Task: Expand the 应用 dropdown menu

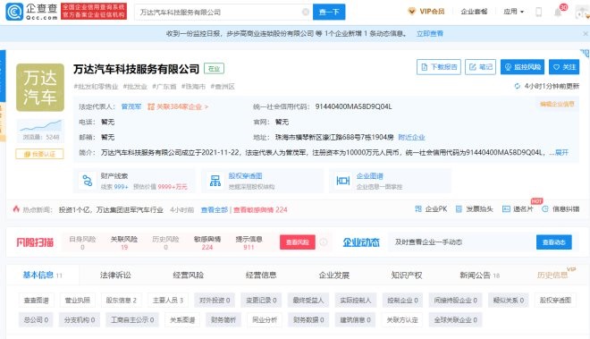Action: coord(514,12)
